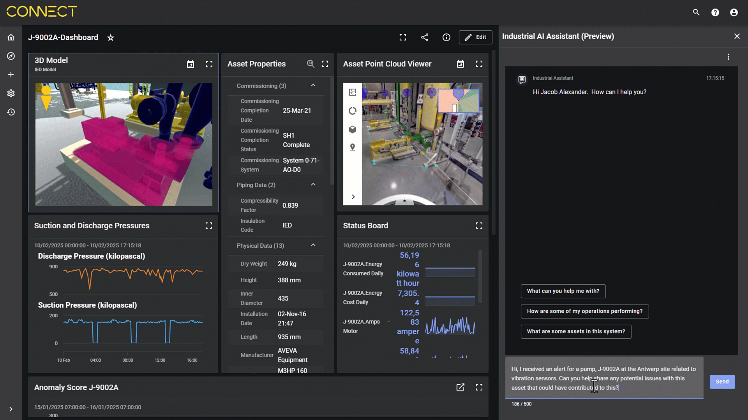Share the J-9002A dashboard
The height and width of the screenshot is (420, 748).
point(425,37)
